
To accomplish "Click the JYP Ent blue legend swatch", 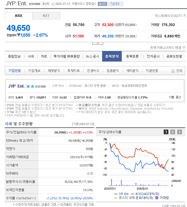I will 116,194.
